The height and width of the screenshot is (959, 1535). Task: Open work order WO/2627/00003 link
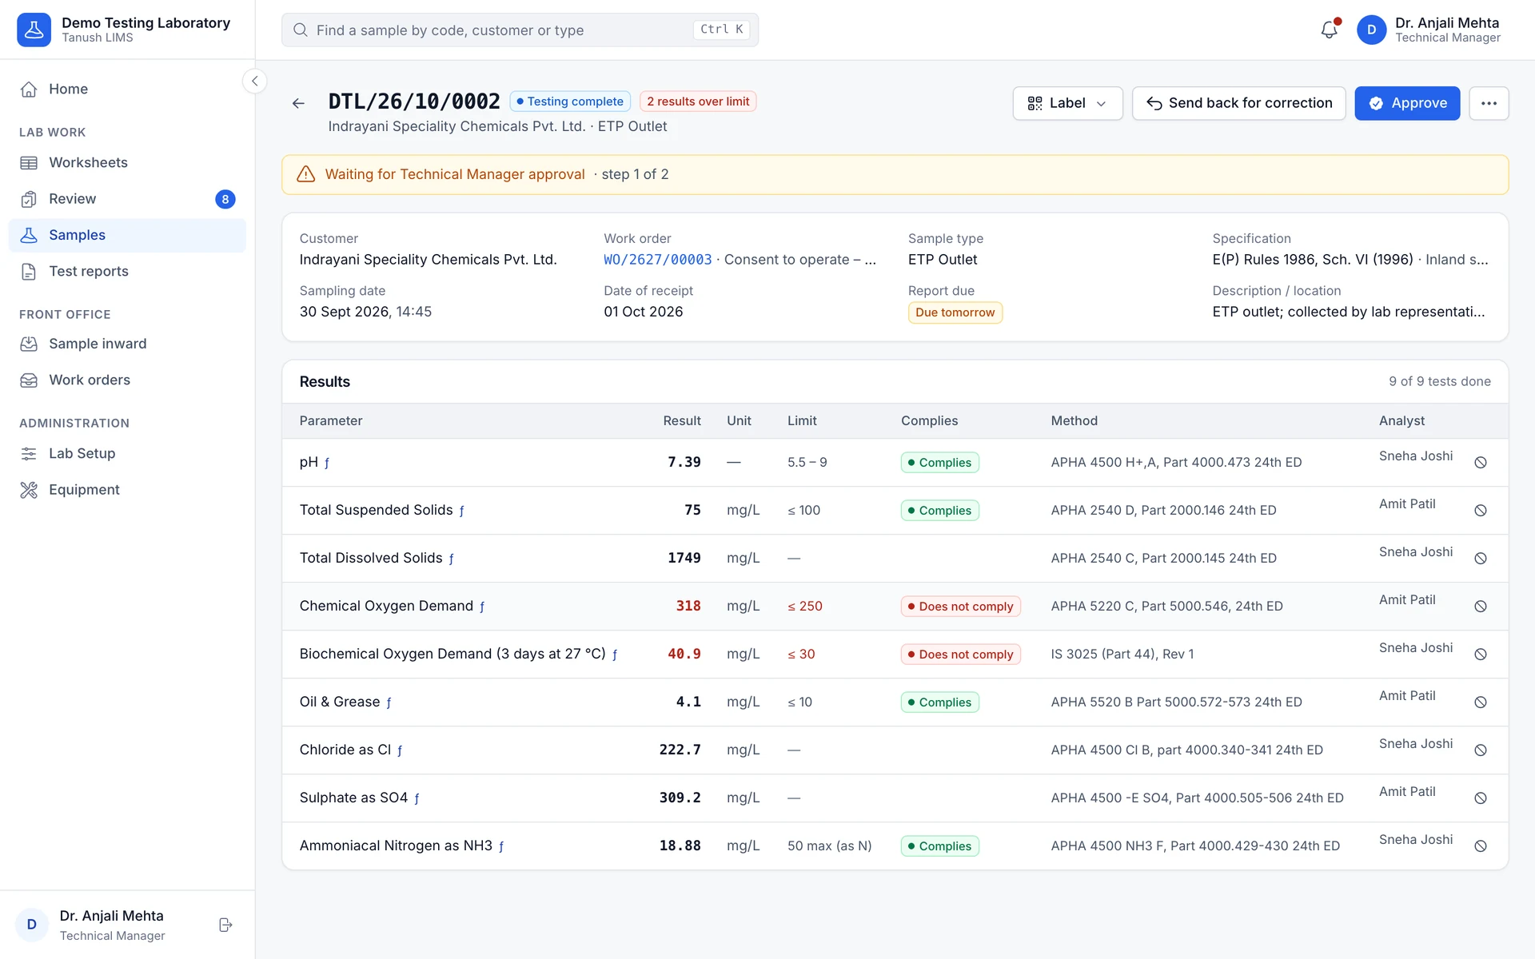[657, 260]
